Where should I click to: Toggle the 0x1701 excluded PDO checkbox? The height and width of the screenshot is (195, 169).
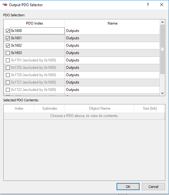coord(8,60)
